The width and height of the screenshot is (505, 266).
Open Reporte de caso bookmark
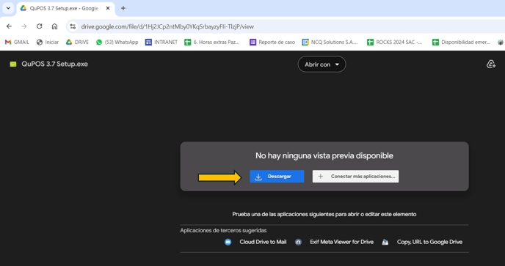272,43
